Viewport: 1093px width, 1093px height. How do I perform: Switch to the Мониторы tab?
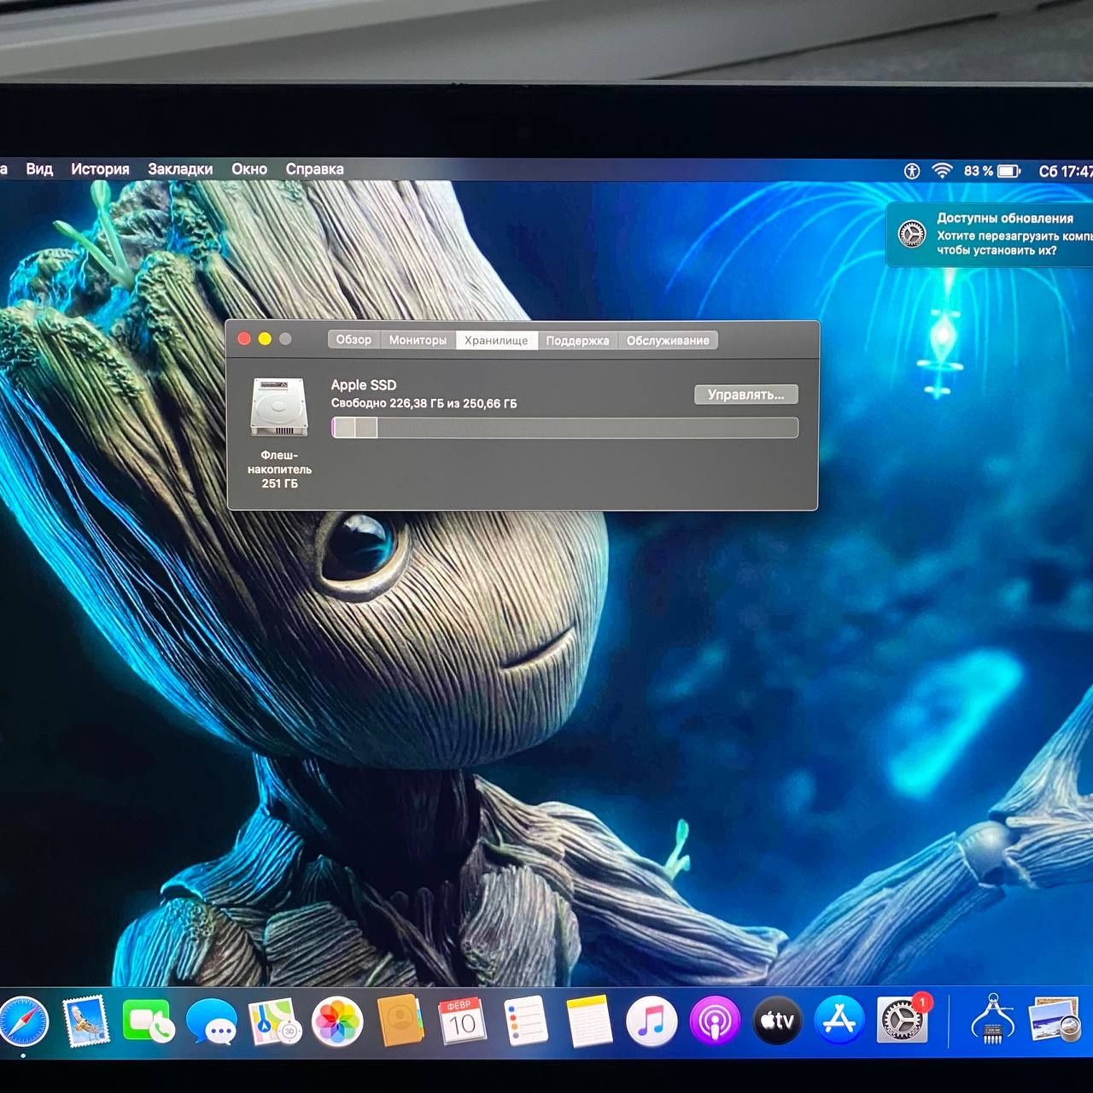(x=418, y=340)
